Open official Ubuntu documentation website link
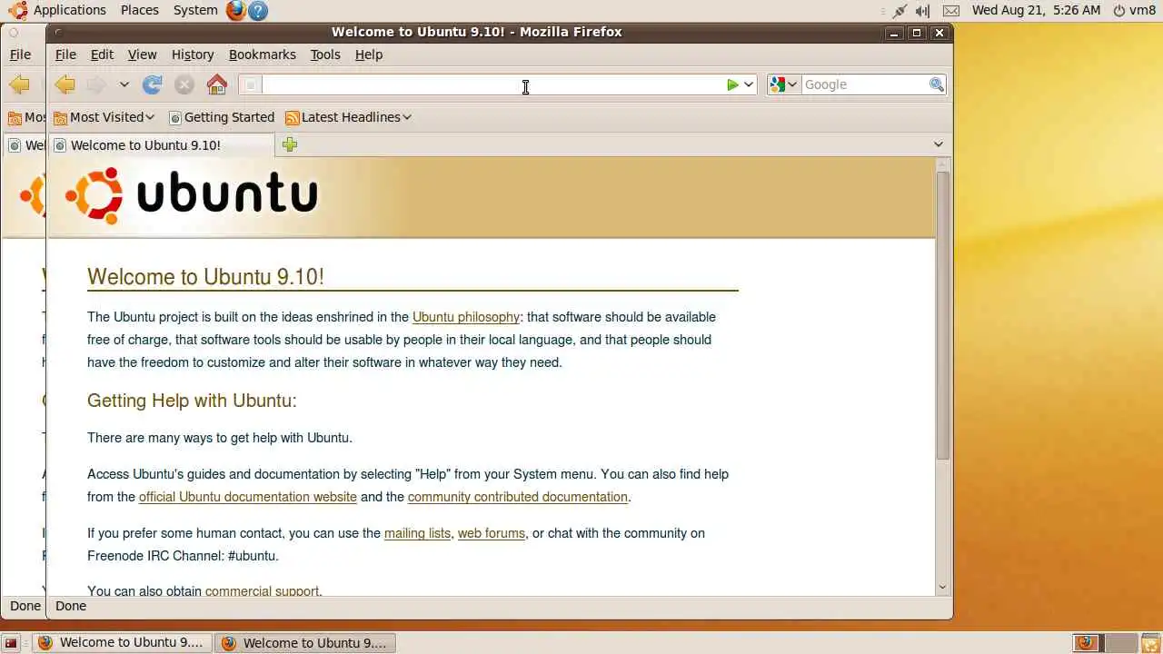Image resolution: width=1163 pixels, height=654 pixels. (248, 497)
